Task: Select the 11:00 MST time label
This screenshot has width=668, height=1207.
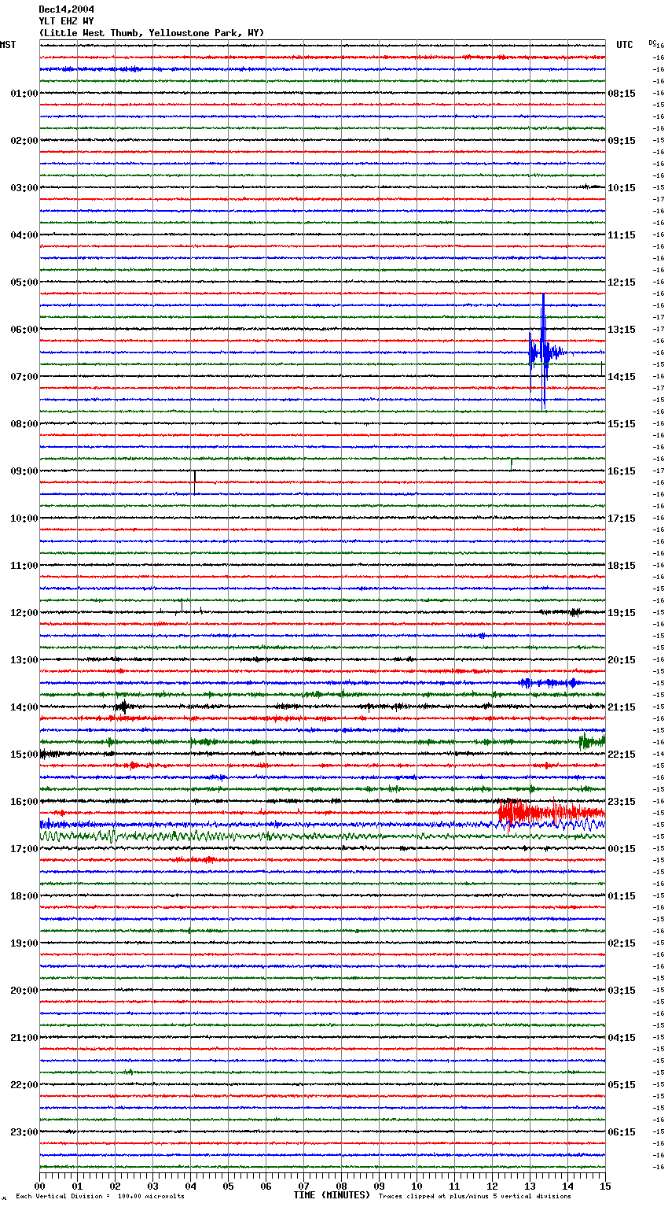Action: 24,566
